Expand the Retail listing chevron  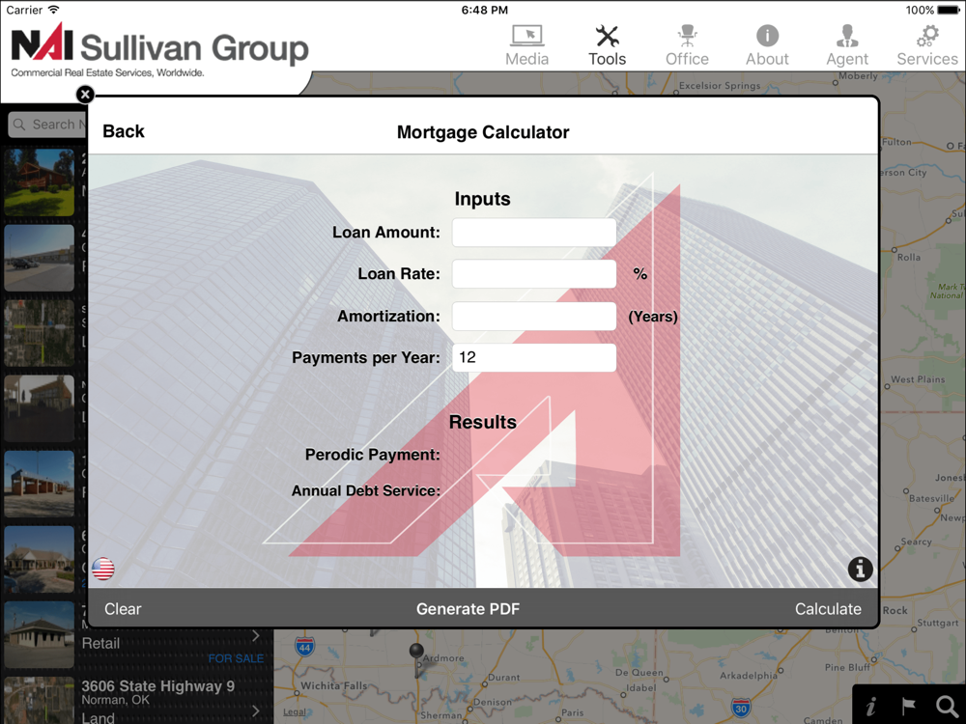256,635
